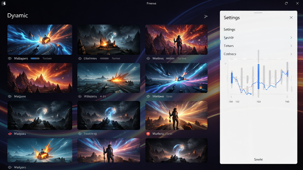The image size is (303, 170).
Task: Click the icon beside the dark castle wallpaper label
Action: [80, 58]
